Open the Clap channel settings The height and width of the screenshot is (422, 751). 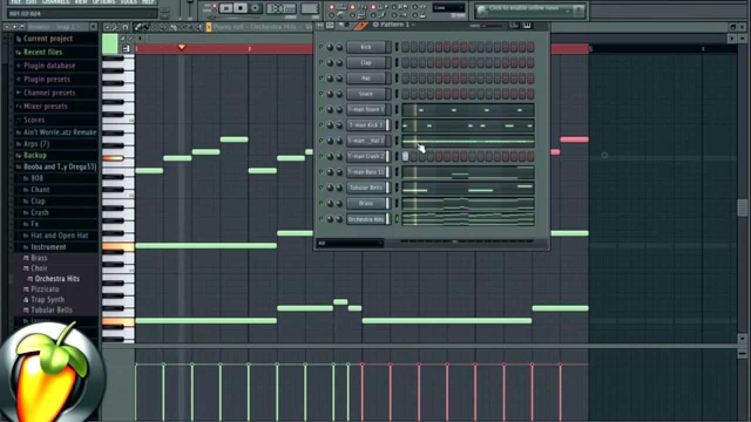click(x=367, y=63)
